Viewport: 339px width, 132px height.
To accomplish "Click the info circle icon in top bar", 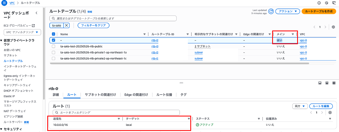I will 319,3.
